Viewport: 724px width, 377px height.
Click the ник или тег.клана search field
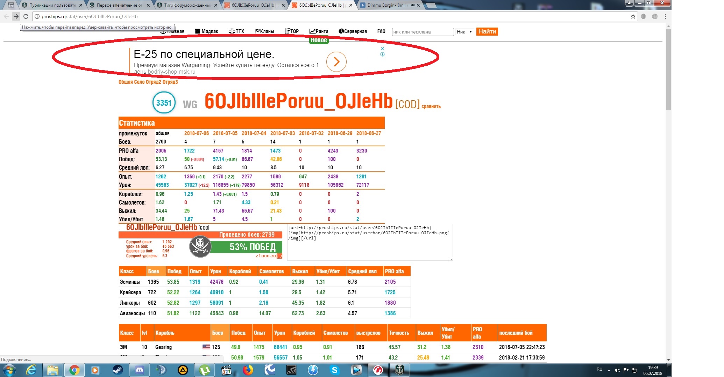point(423,32)
